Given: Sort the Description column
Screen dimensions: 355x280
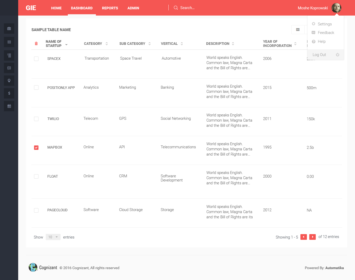Looking at the screenshot, I should pos(233,44).
